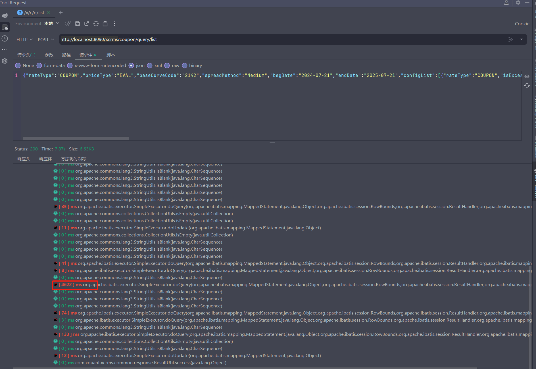Select the form-data body type
Viewport: 536px width, 369px height.
pos(39,66)
